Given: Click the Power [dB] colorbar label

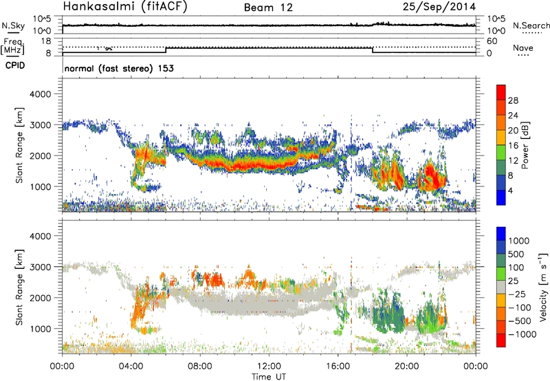Looking at the screenshot, I should click(525, 145).
